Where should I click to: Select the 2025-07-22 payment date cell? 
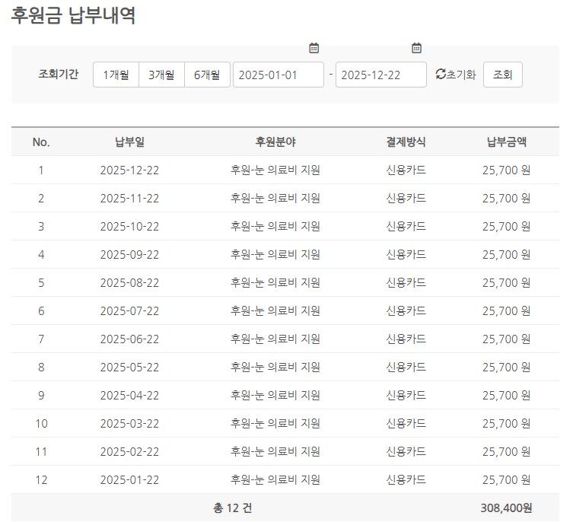pyautogui.click(x=129, y=311)
